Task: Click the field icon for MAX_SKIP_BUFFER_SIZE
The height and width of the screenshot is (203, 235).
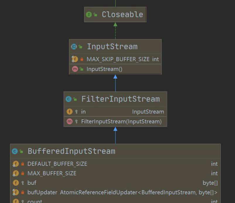Action: 75,59
